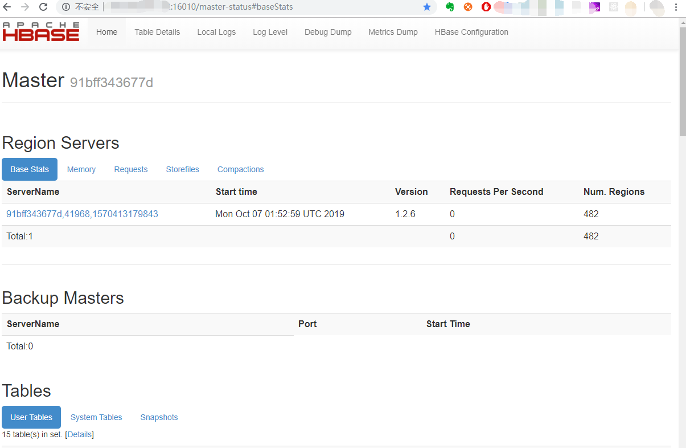Click the start time Mon Oct 07 01:52:59 UTC 2019

(x=280, y=214)
